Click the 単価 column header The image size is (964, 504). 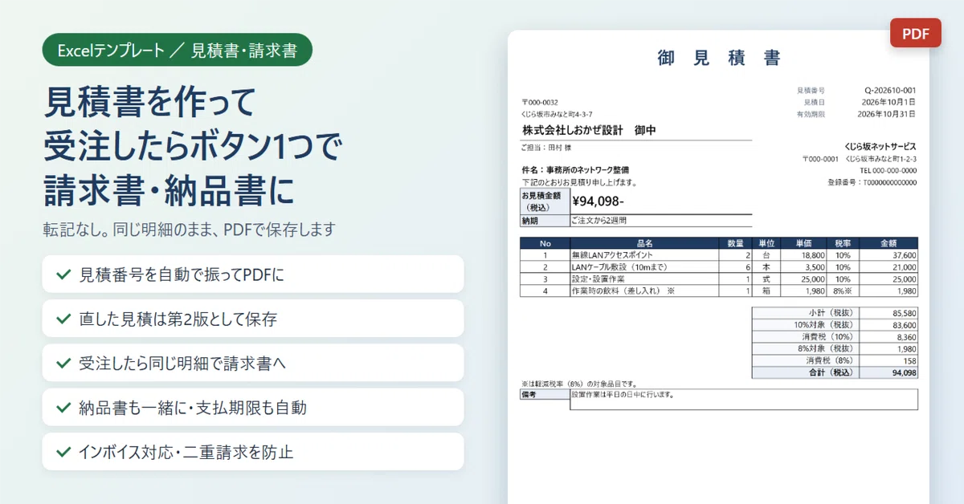pos(804,243)
